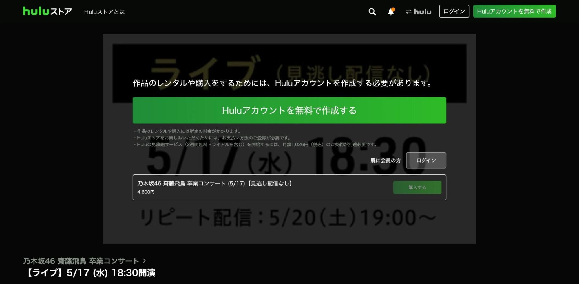Click the message about needing a Hulu account
The width and height of the screenshot is (579, 284).
[x=283, y=83]
